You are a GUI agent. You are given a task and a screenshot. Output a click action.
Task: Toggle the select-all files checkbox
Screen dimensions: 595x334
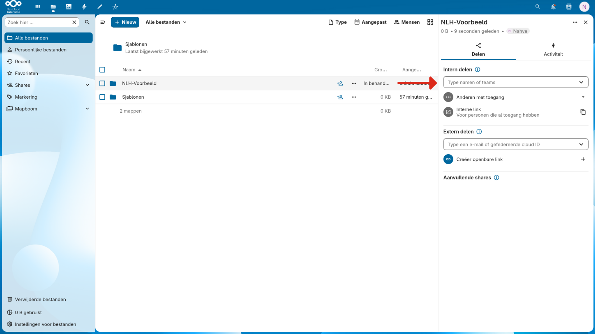pos(102,70)
